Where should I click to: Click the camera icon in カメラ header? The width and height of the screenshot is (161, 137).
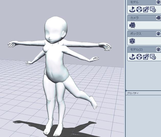tap(158, 18)
